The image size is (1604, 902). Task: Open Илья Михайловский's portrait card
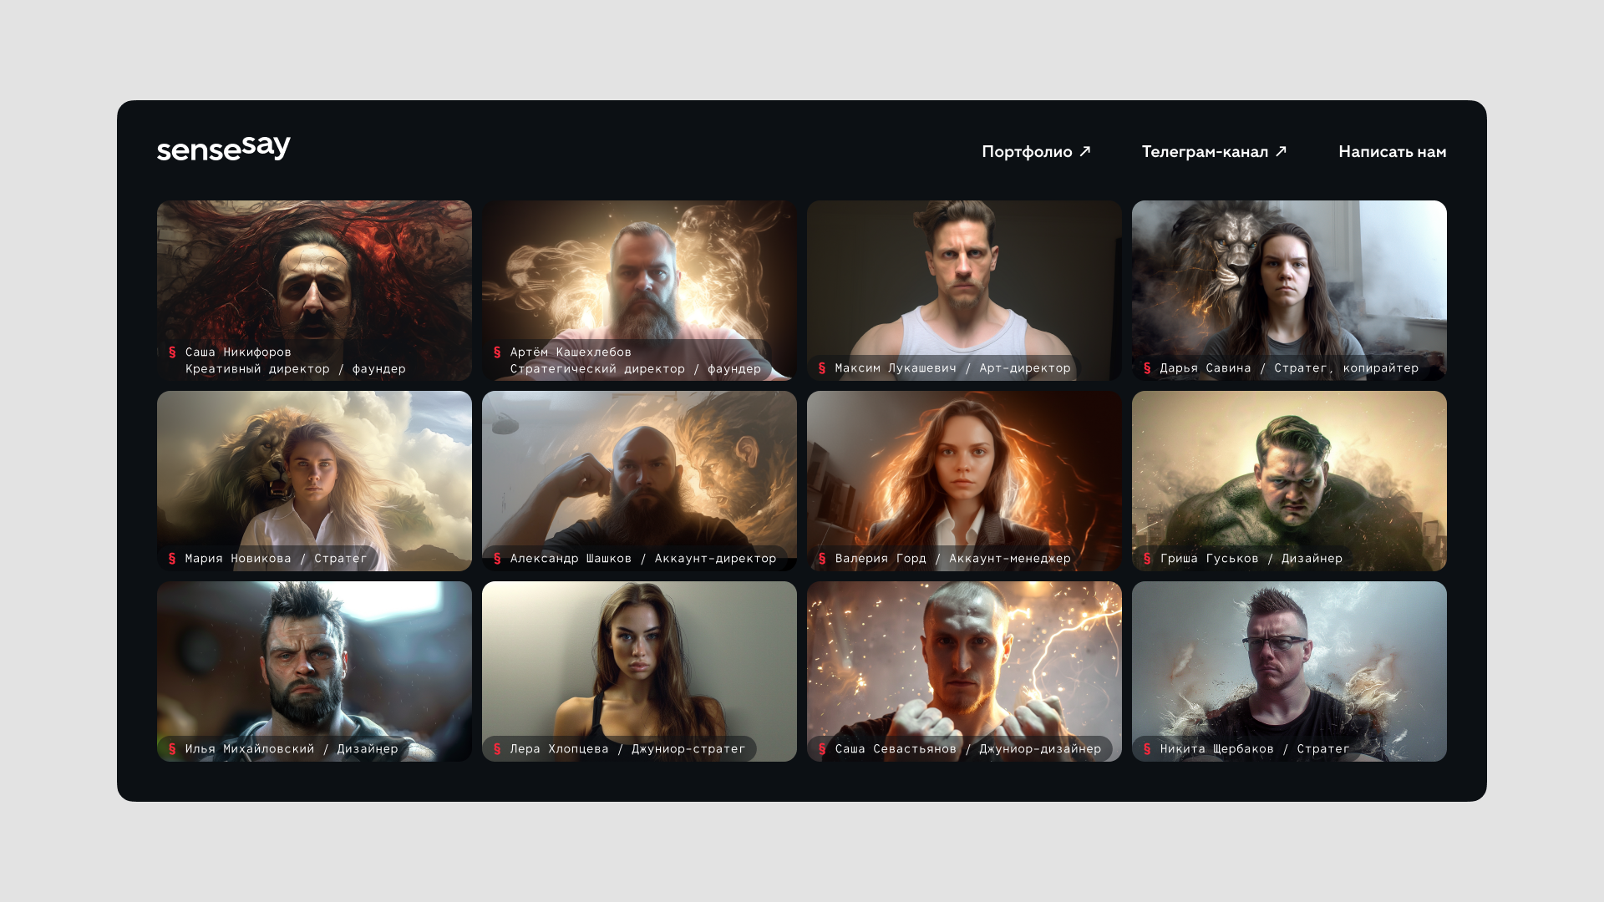click(314, 671)
